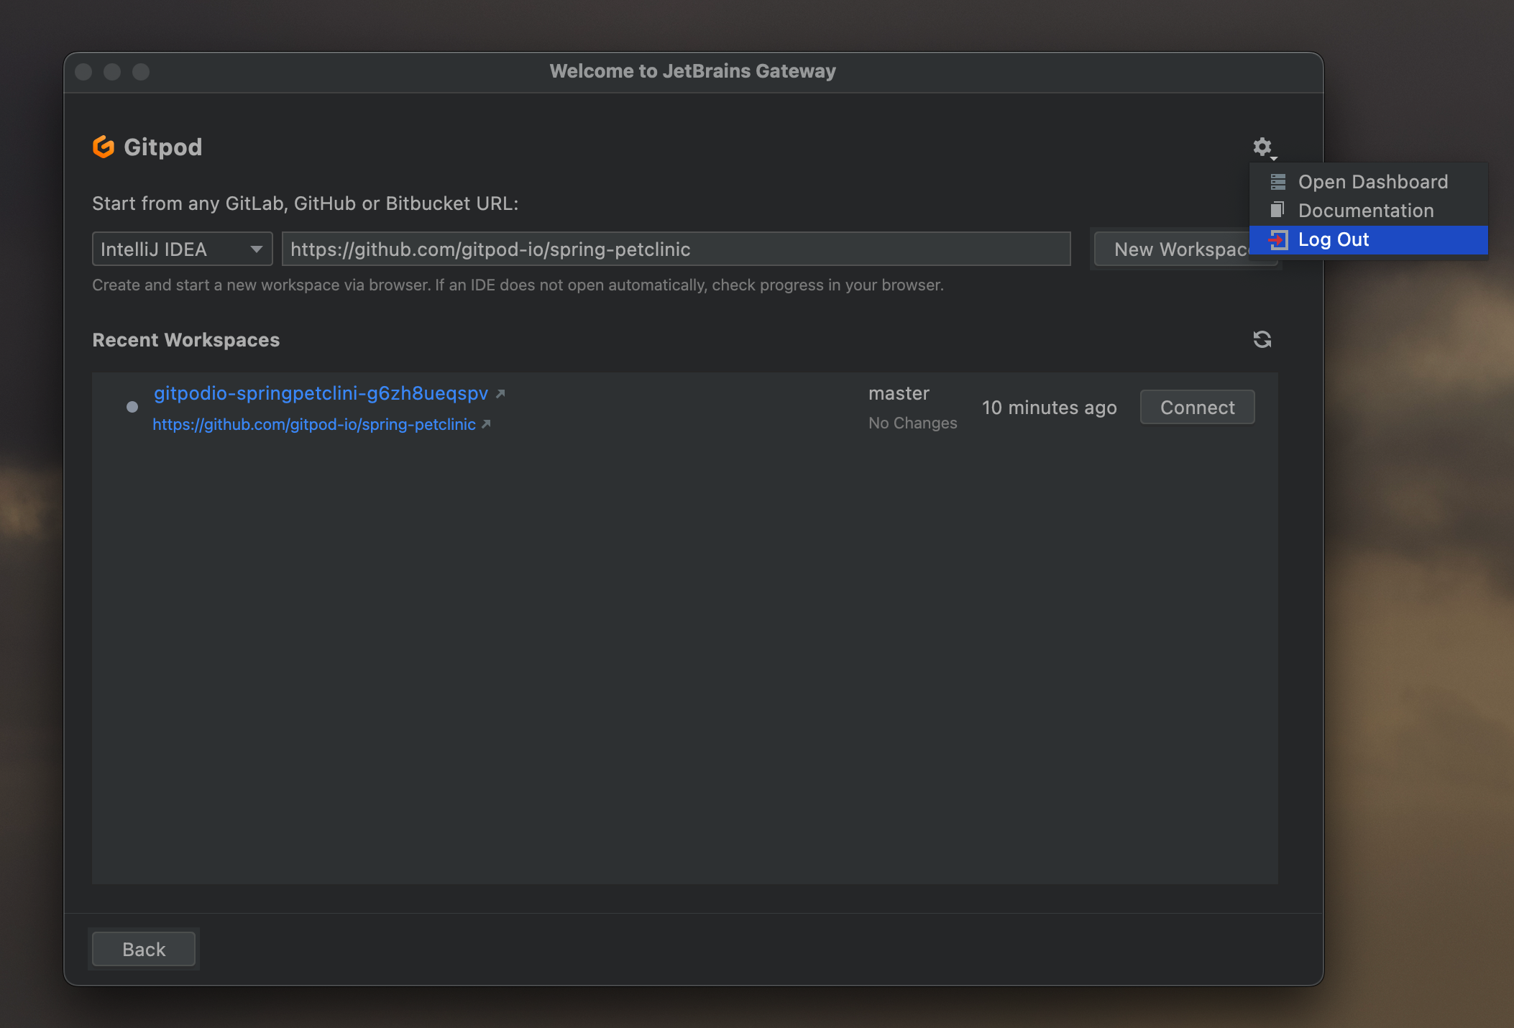Open the settings gear menu
The image size is (1514, 1028).
point(1262,147)
